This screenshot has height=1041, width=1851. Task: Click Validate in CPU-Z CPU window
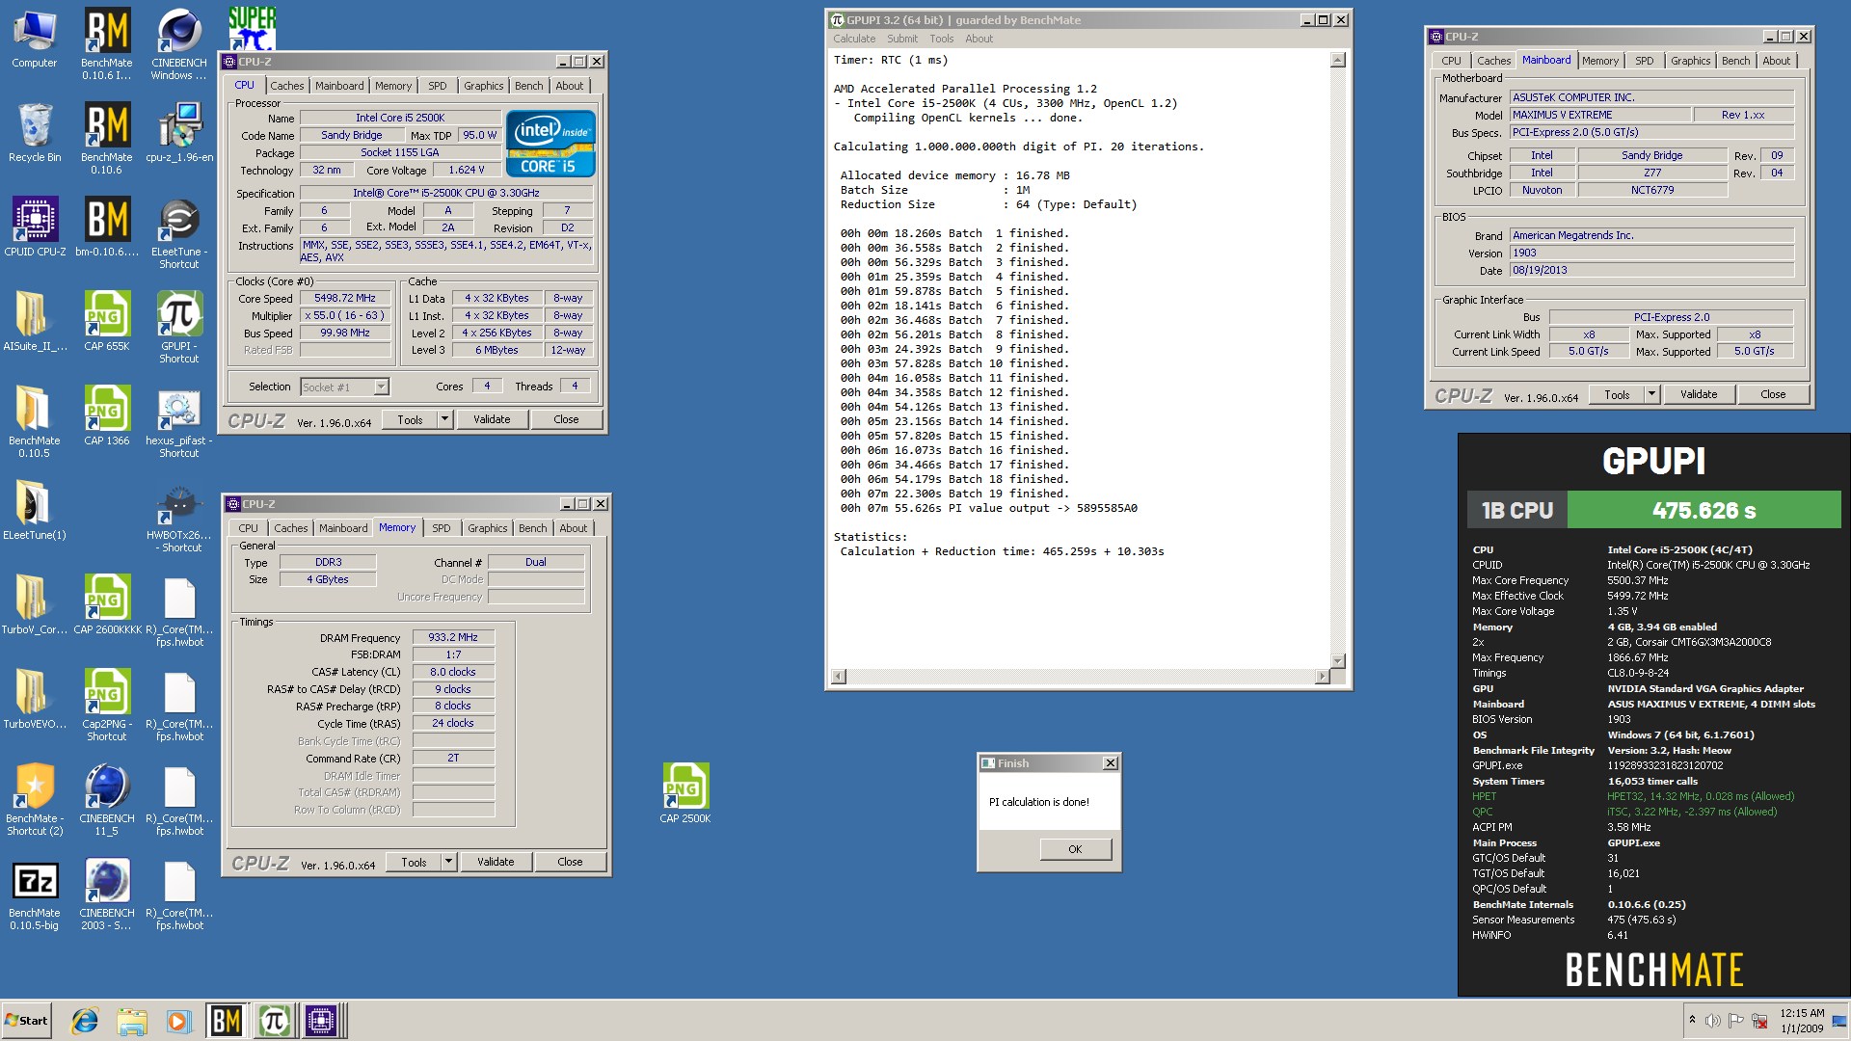tap(492, 419)
